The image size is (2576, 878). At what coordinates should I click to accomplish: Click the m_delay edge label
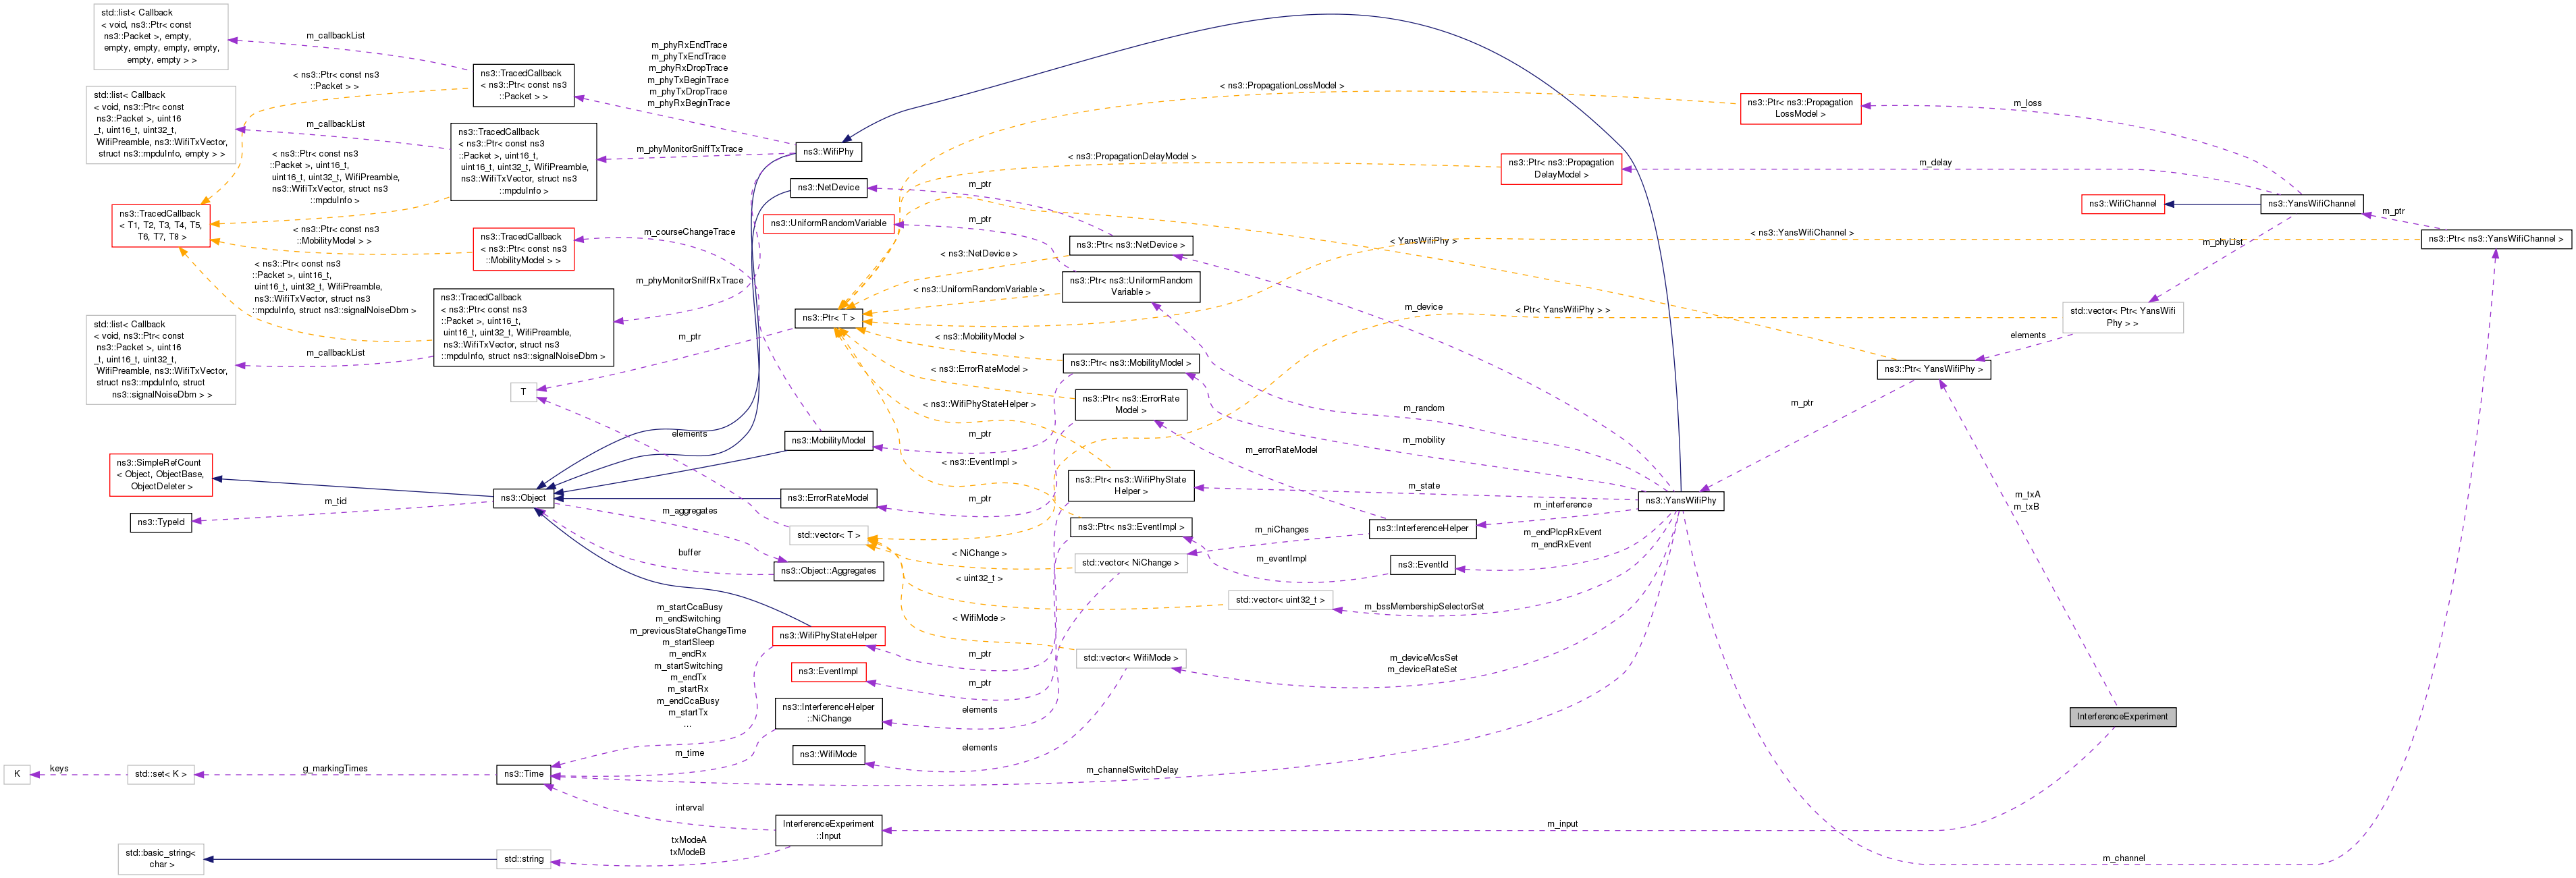1935,162
